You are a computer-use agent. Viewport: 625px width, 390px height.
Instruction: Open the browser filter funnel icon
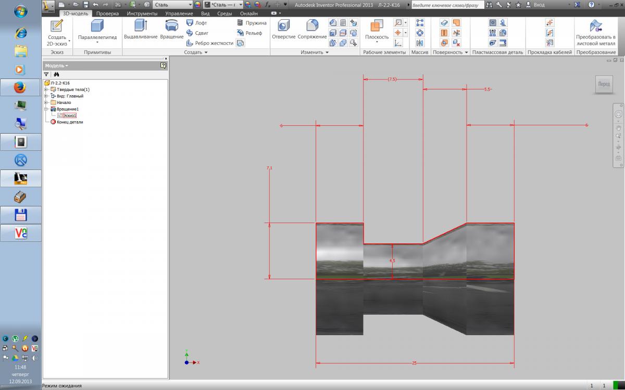tap(46, 74)
